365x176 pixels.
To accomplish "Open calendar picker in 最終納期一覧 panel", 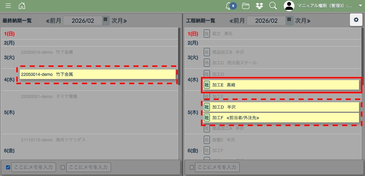I will click(106, 20).
